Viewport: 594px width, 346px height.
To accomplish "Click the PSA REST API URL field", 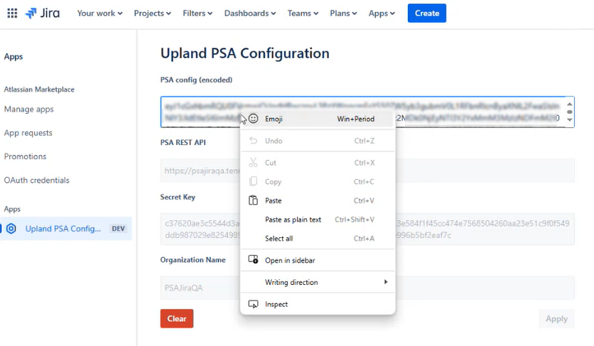I will coord(367,171).
